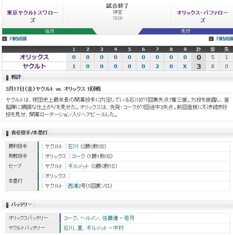Open the left 対戦成績 link under Yakult

point(18,39)
